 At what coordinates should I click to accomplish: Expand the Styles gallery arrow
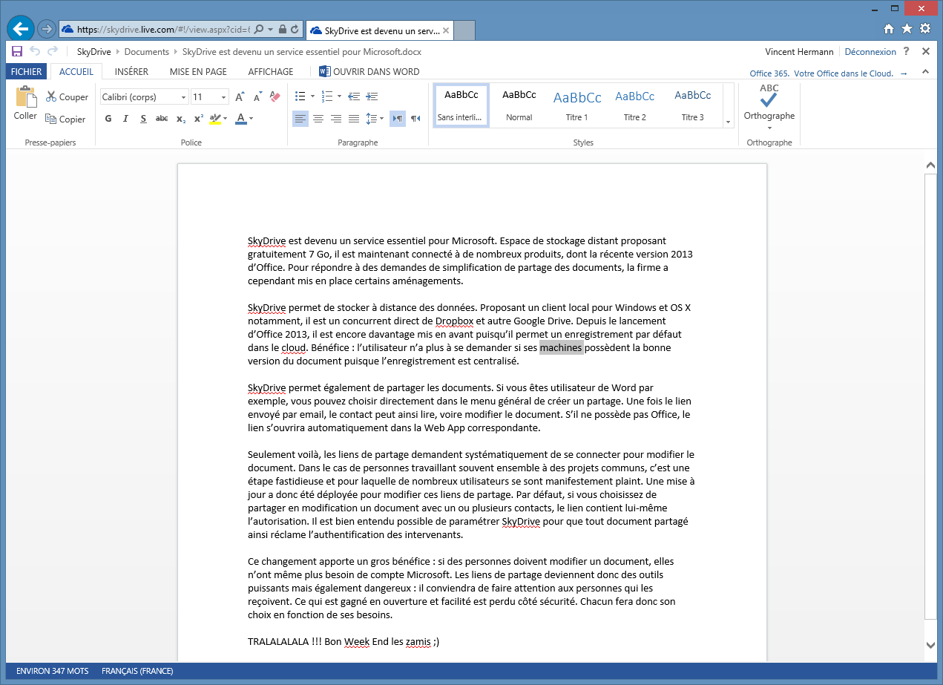728,122
